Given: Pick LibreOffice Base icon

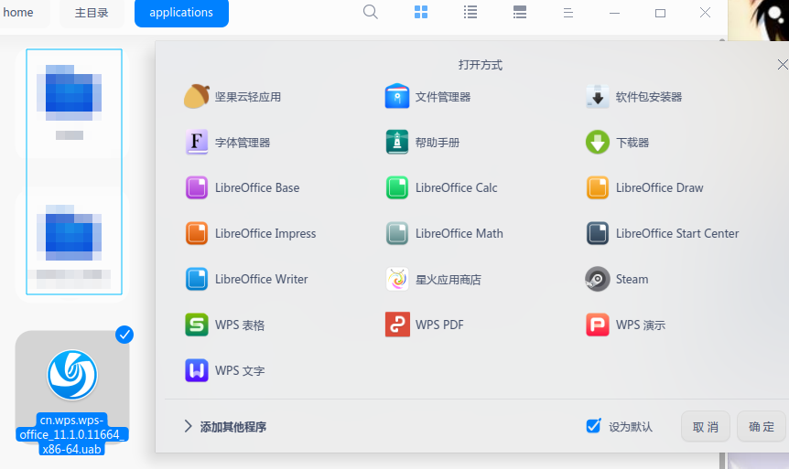Looking at the screenshot, I should click(196, 188).
